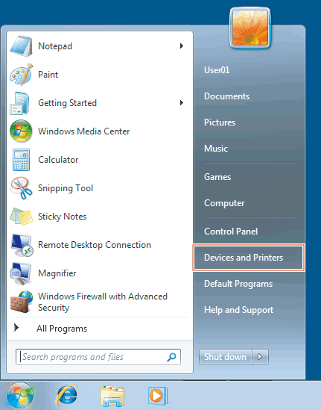This screenshot has width=321, height=410.
Task: Open the Magnifier icon
Action: tap(21, 273)
